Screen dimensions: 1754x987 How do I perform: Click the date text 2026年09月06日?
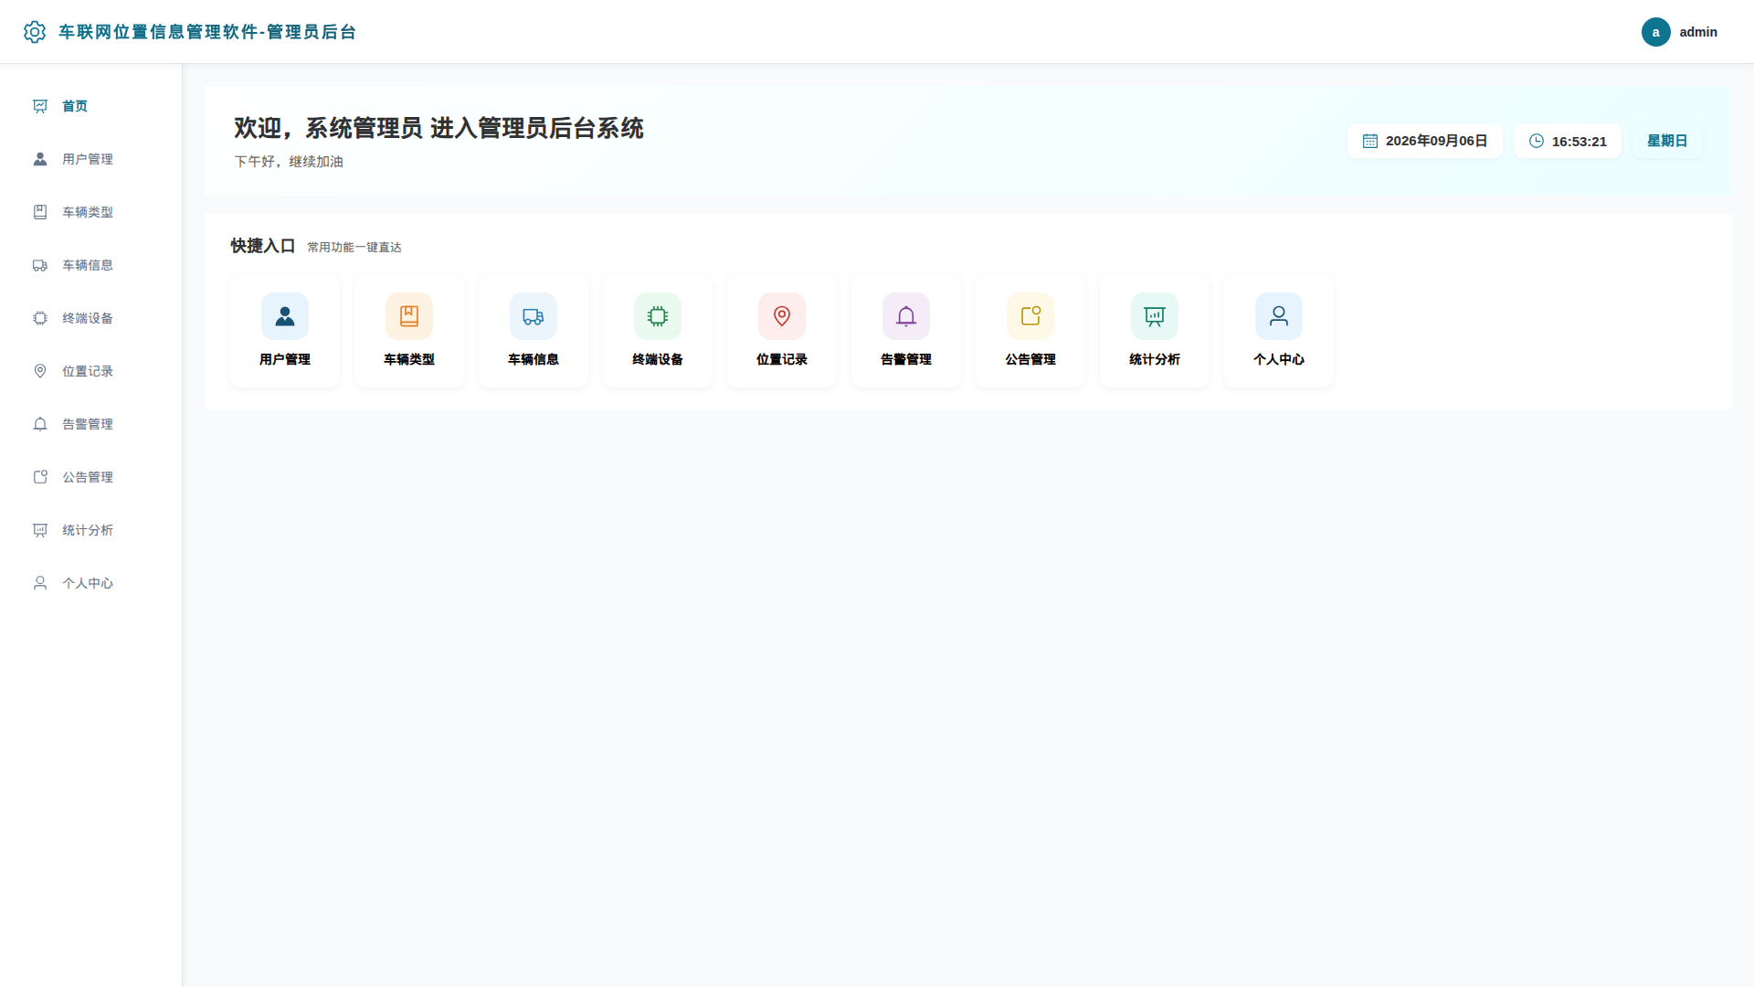click(1436, 141)
